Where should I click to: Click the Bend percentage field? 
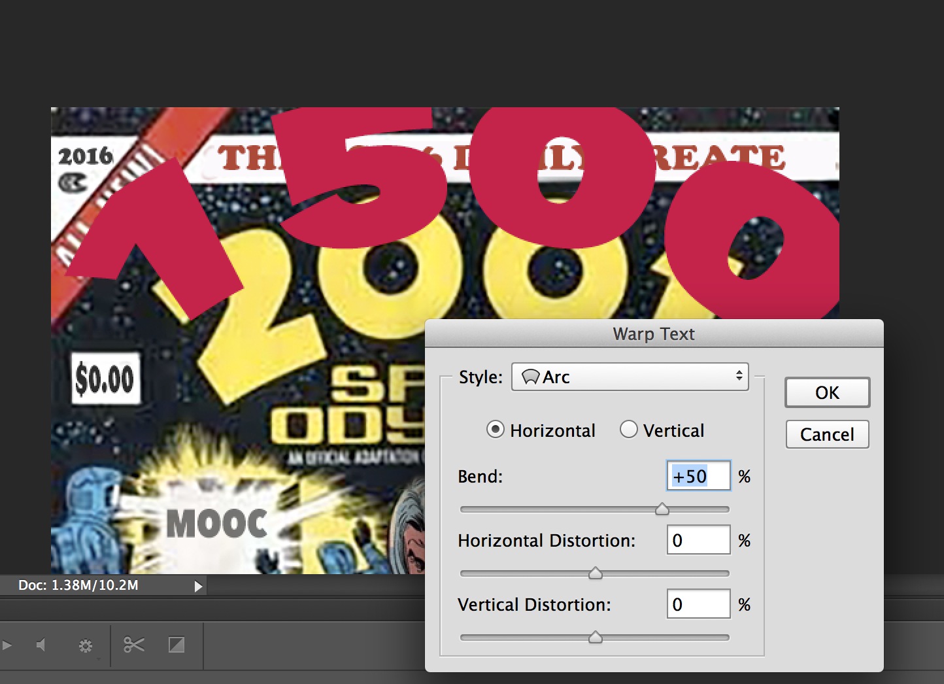click(698, 476)
